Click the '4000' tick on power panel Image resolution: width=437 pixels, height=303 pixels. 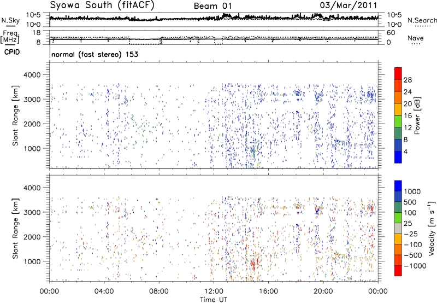(x=32, y=75)
